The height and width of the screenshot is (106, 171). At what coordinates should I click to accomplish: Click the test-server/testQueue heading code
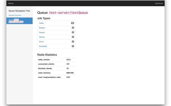pos(68,13)
